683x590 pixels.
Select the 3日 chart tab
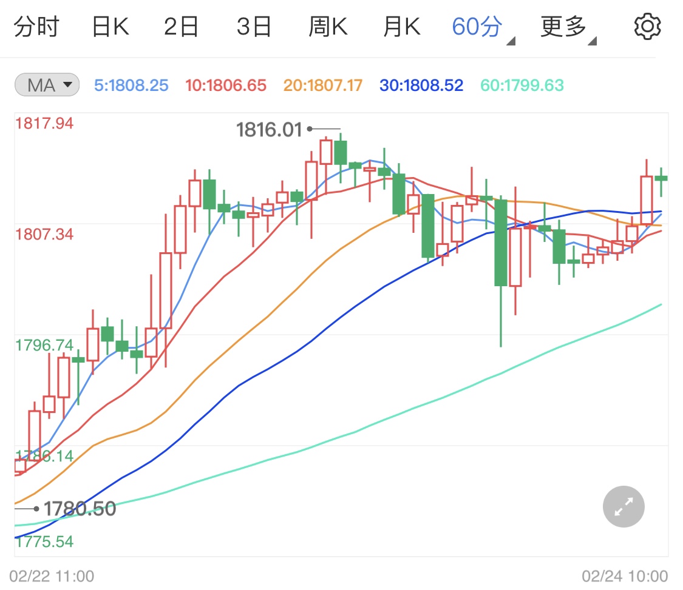[254, 27]
